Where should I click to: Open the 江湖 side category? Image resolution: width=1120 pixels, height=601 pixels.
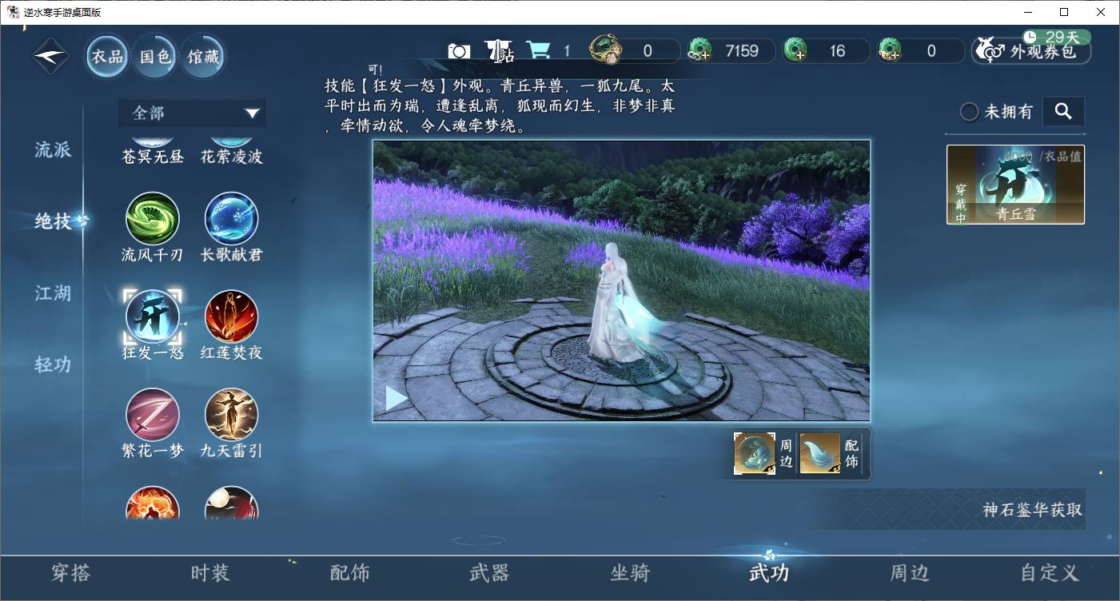click(53, 293)
